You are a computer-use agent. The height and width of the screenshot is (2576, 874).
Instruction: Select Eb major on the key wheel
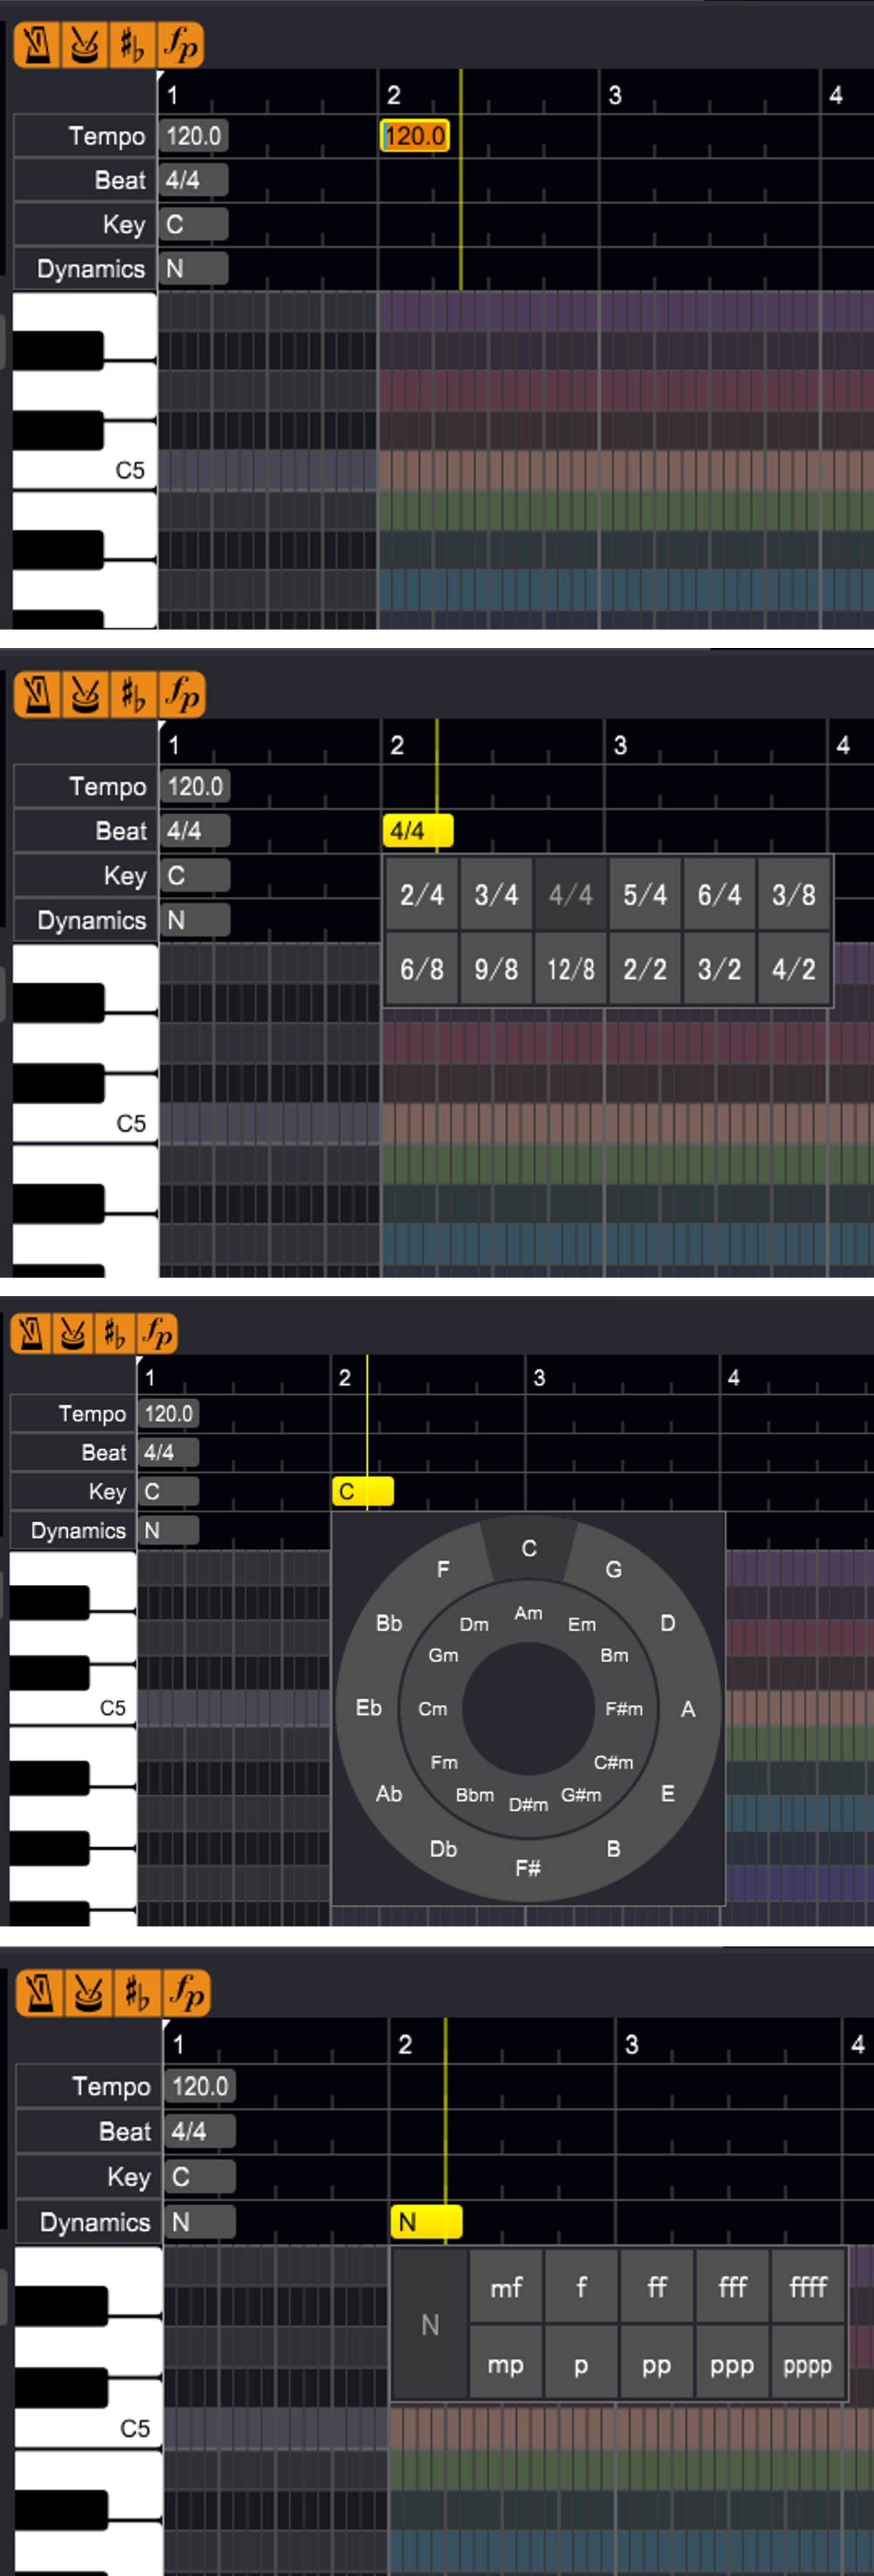coord(368,1708)
